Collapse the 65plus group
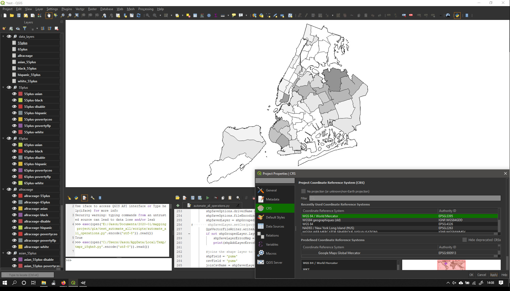This screenshot has width=510, height=291. tap(3, 138)
